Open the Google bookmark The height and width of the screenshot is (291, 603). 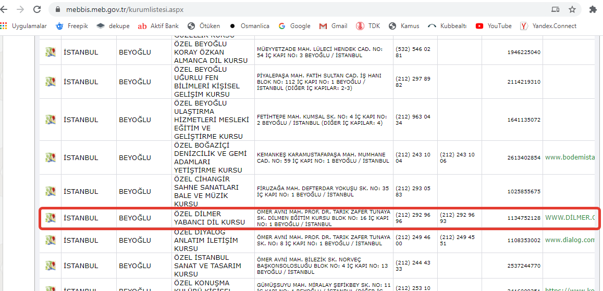[294, 26]
